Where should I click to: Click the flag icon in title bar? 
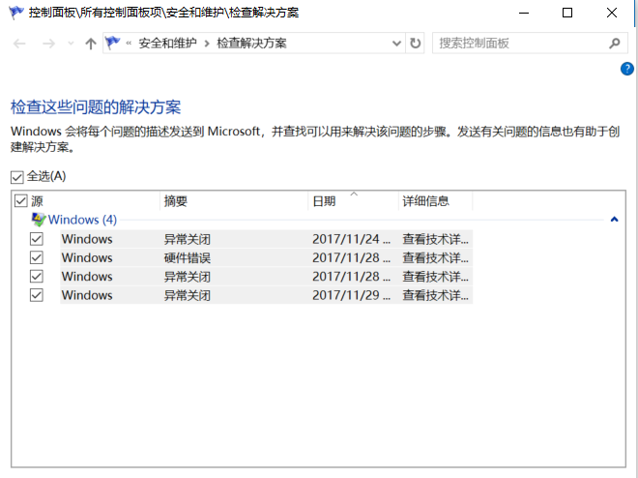[x=16, y=13]
